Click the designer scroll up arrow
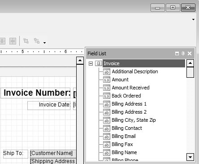 (x=80, y=60)
